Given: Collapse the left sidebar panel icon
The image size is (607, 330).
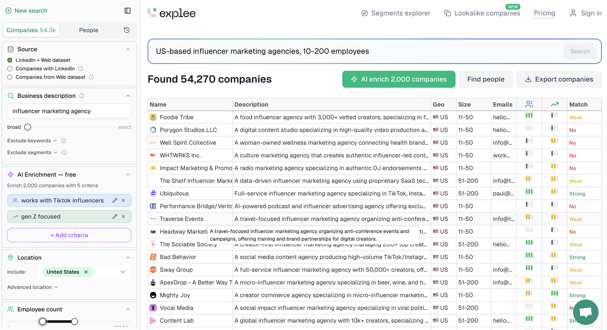Looking at the screenshot, I should click(x=128, y=11).
